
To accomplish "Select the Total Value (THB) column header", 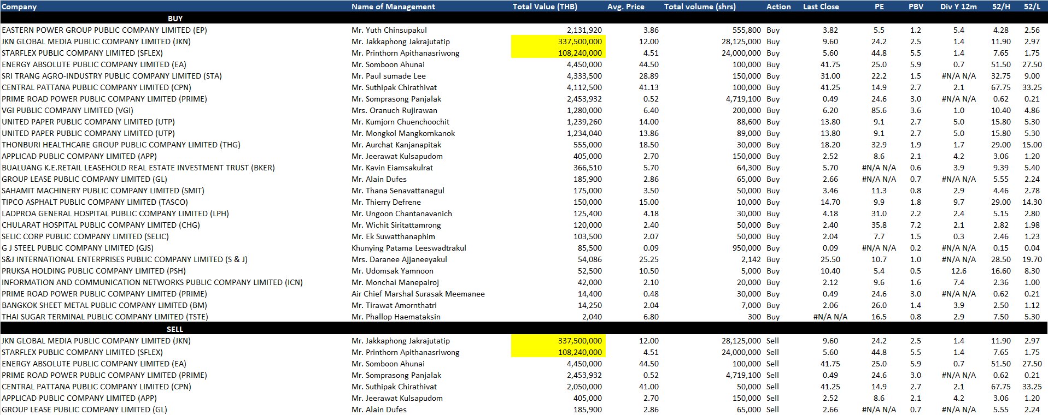I will pos(545,7).
